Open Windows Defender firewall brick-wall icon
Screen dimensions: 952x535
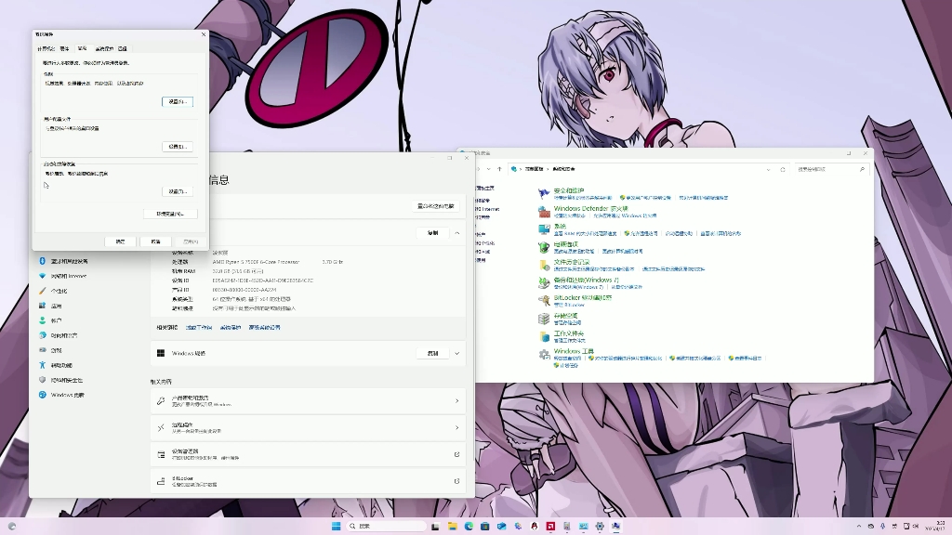544,212
